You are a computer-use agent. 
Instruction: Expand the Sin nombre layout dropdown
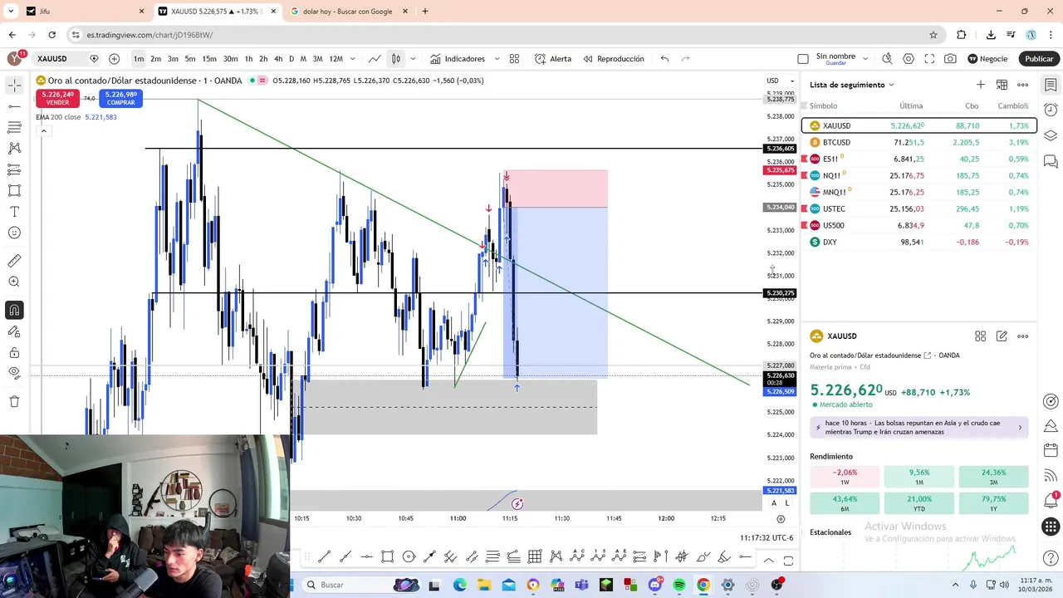(x=865, y=59)
